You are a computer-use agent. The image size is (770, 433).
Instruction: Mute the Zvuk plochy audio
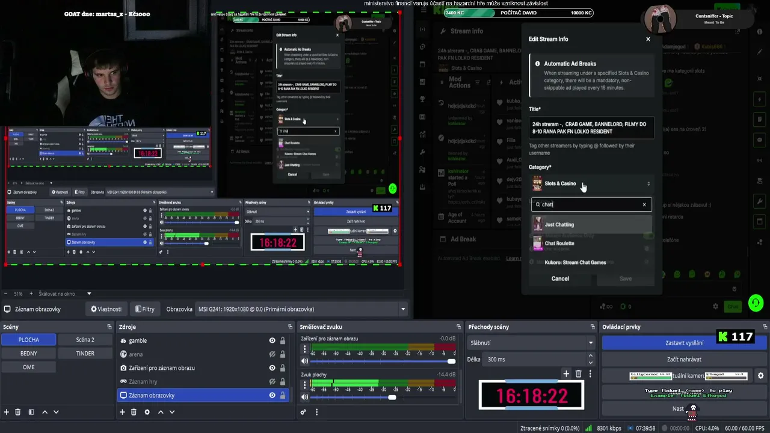pos(304,397)
